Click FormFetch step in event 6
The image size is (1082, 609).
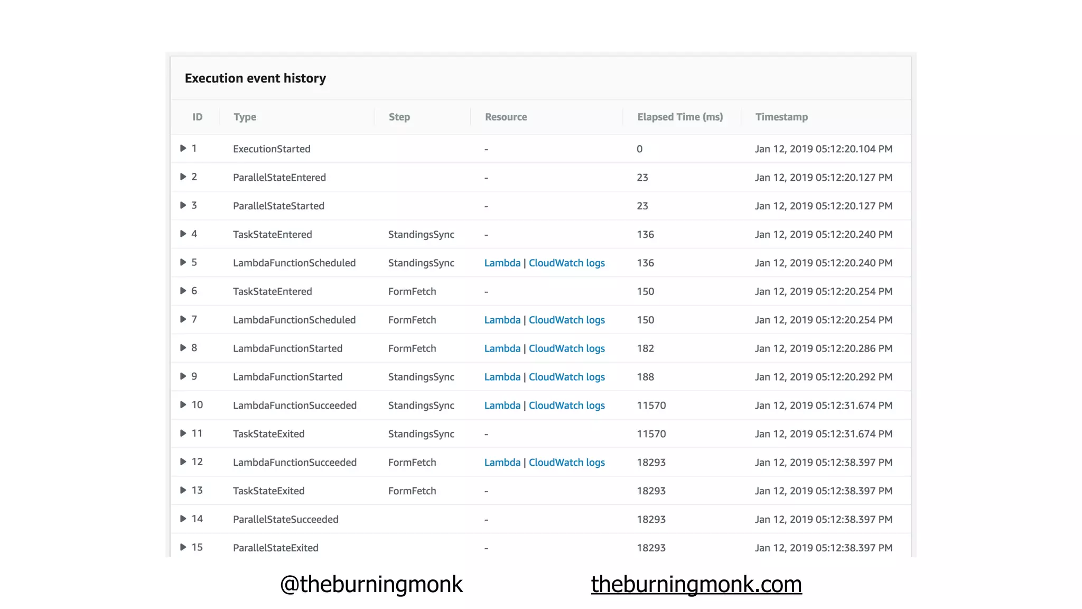(412, 291)
